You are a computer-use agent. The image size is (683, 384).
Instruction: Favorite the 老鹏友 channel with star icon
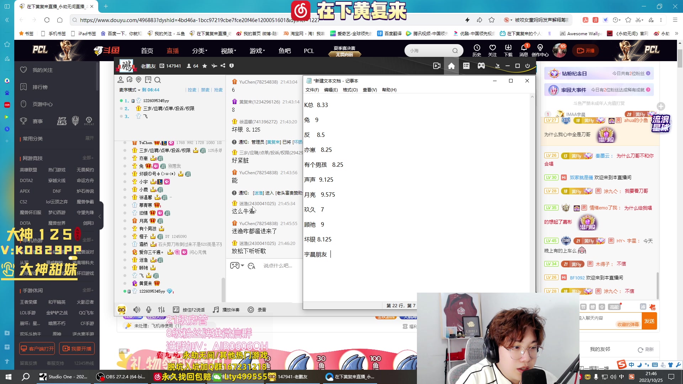205,66
